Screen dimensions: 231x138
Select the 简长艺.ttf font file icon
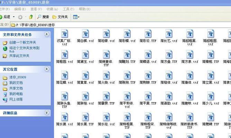click(x=169, y=34)
